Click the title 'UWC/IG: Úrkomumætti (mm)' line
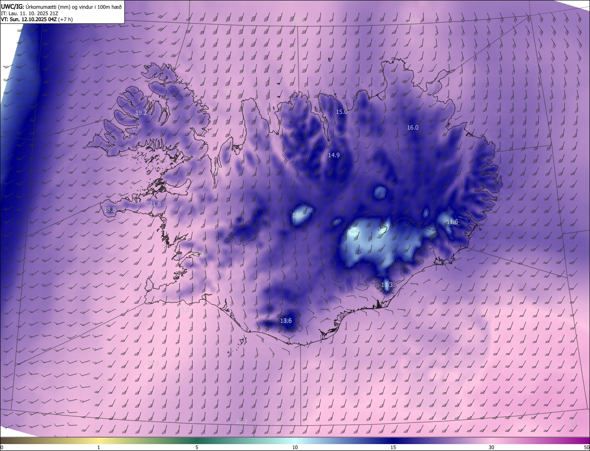This screenshot has height=451, width=590. [x=61, y=6]
